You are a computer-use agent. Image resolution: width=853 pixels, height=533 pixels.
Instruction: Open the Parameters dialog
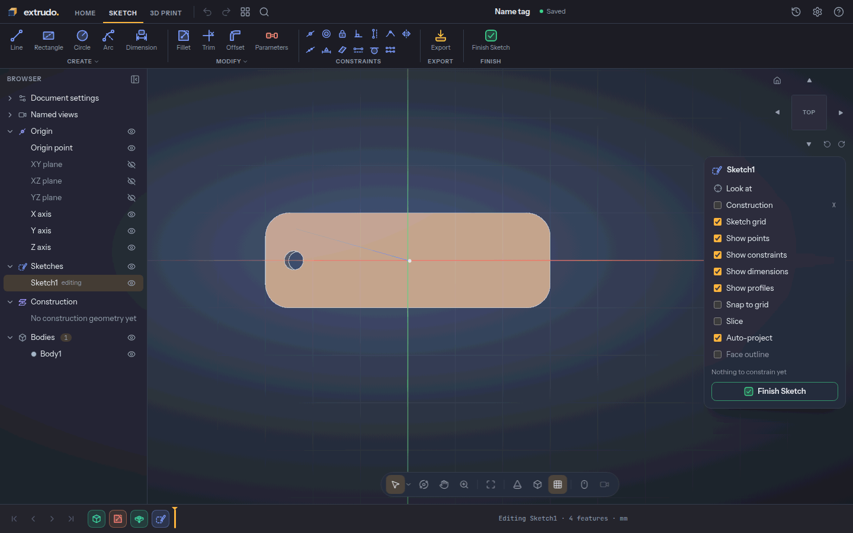point(272,40)
